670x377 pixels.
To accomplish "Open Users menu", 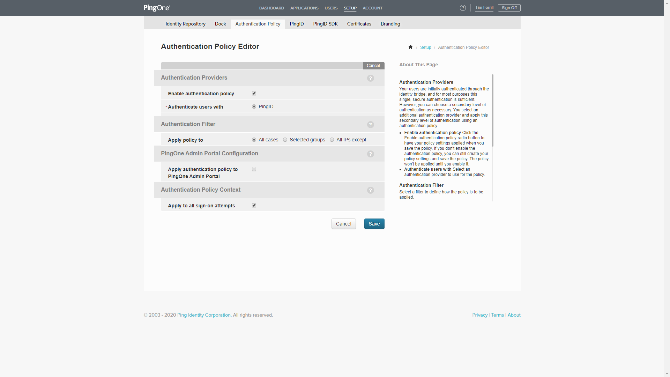I will (x=331, y=8).
